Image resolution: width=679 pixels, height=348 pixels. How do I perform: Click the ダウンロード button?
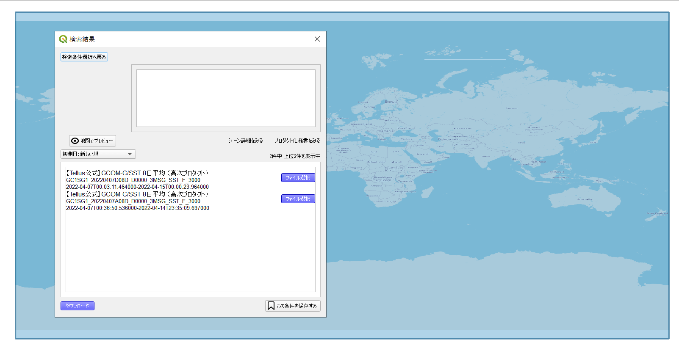coord(78,306)
